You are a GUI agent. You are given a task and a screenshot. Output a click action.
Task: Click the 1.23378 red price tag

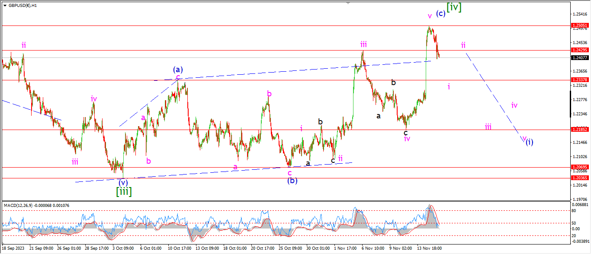[x=580, y=80]
